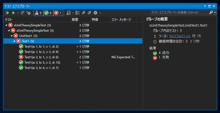Maximize the Test Explorer window
Image resolution: width=220 pixels, height=113 pixels.
click(x=209, y=6)
